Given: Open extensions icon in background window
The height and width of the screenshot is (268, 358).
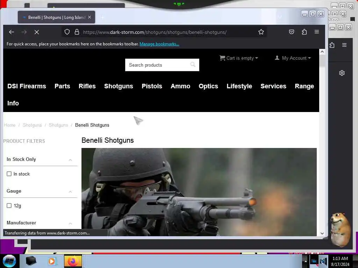Looking at the screenshot, I should tap(332, 45).
